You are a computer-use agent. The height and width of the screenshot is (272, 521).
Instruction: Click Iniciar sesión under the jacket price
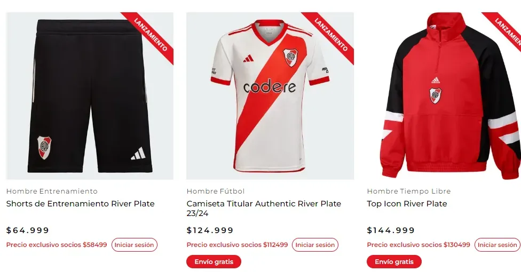(x=497, y=245)
